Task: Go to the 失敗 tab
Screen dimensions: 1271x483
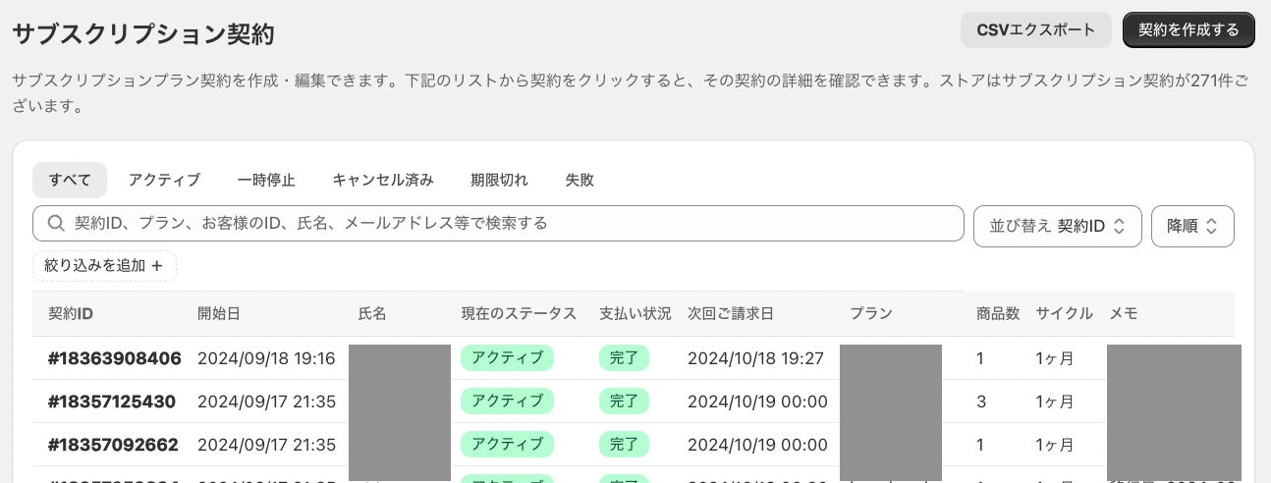Action: pos(580,180)
